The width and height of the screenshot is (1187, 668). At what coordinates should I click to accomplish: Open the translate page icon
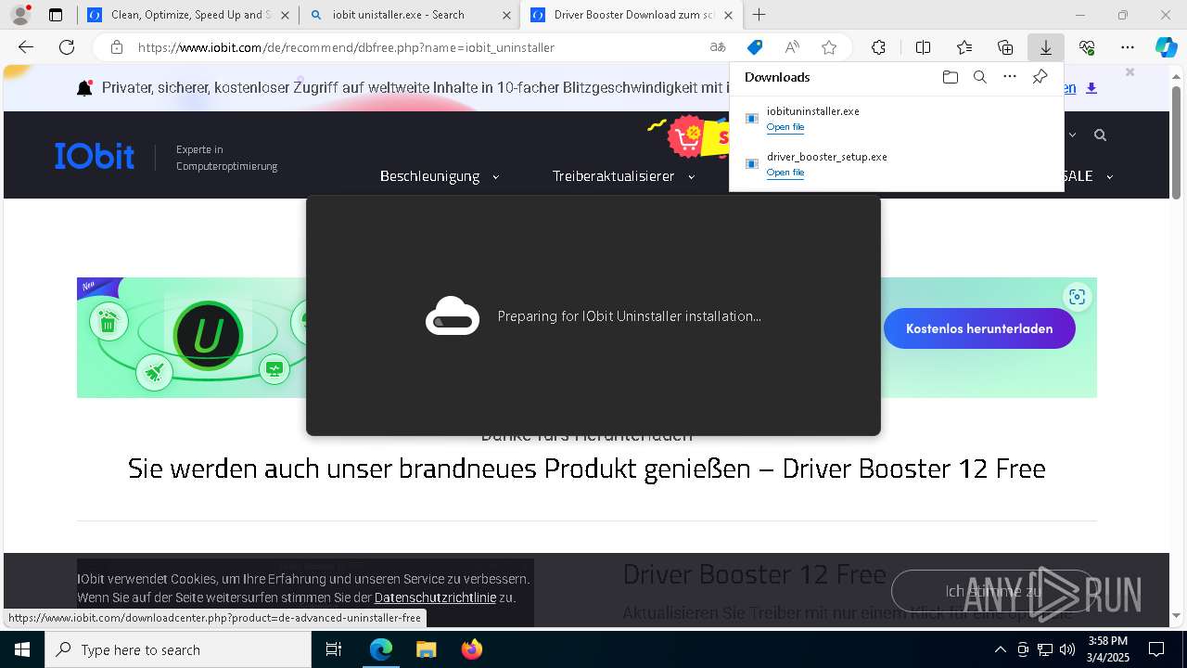click(x=718, y=47)
